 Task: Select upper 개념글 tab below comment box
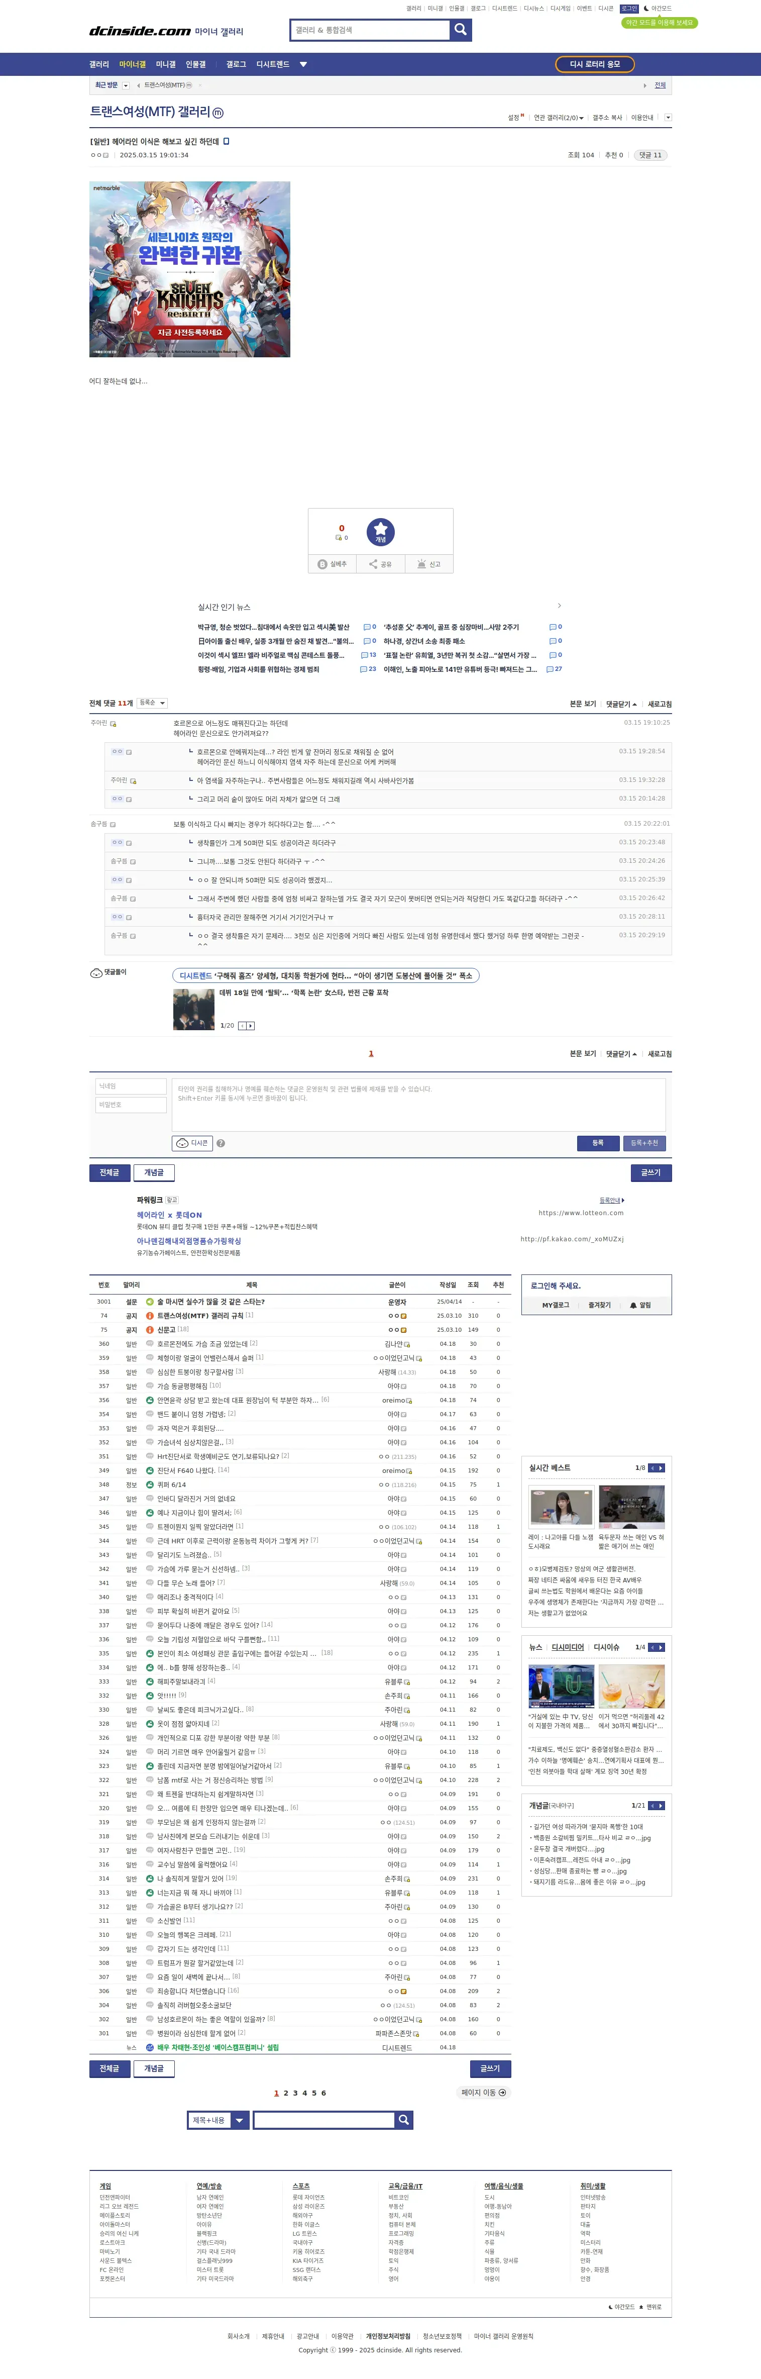click(x=154, y=1172)
